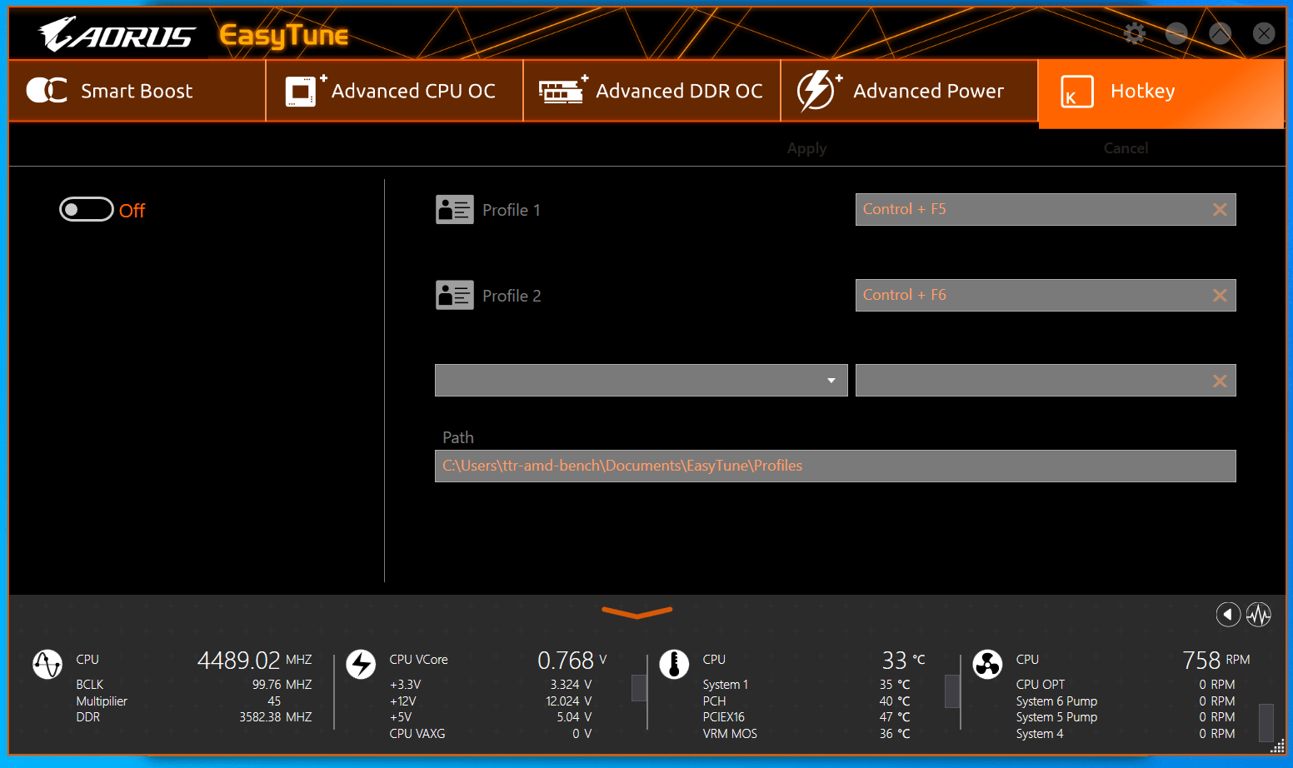Viewport: 1293px width, 768px height.
Task: Click the Profile 1 card icon
Action: point(454,210)
